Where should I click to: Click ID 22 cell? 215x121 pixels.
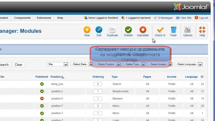202,84
